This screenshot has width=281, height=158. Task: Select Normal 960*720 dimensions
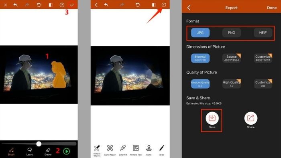tap(200, 58)
